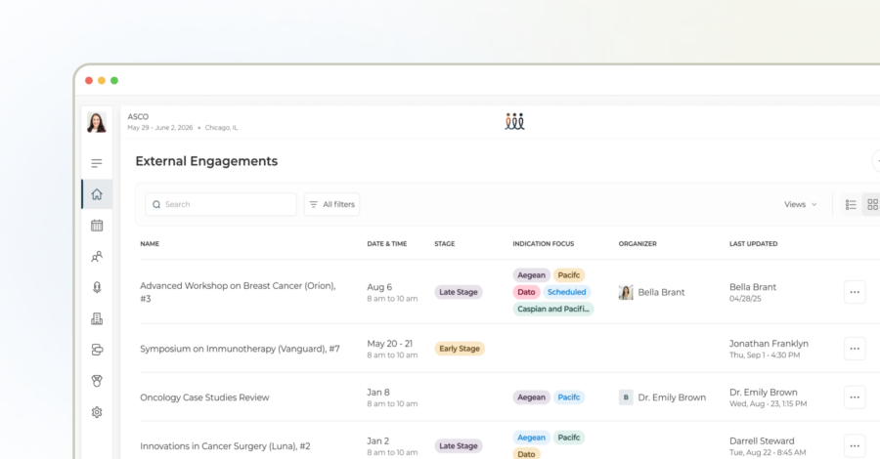Open the medal award icon in sidebar
This screenshot has height=459, width=880.
pyautogui.click(x=97, y=381)
